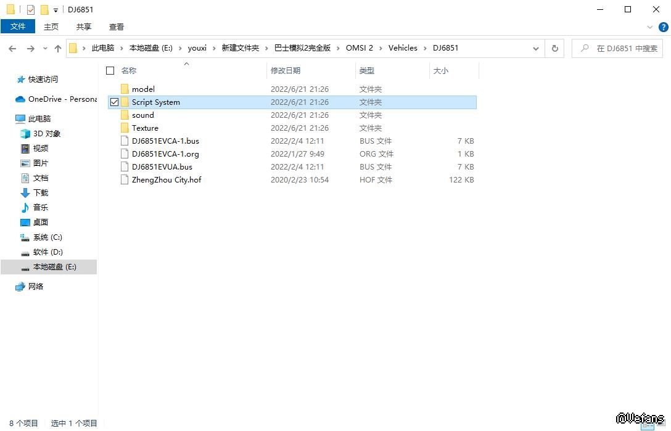Select the ZhengZhou City.hof file
Image resolution: width=671 pixels, height=431 pixels.
(166, 180)
